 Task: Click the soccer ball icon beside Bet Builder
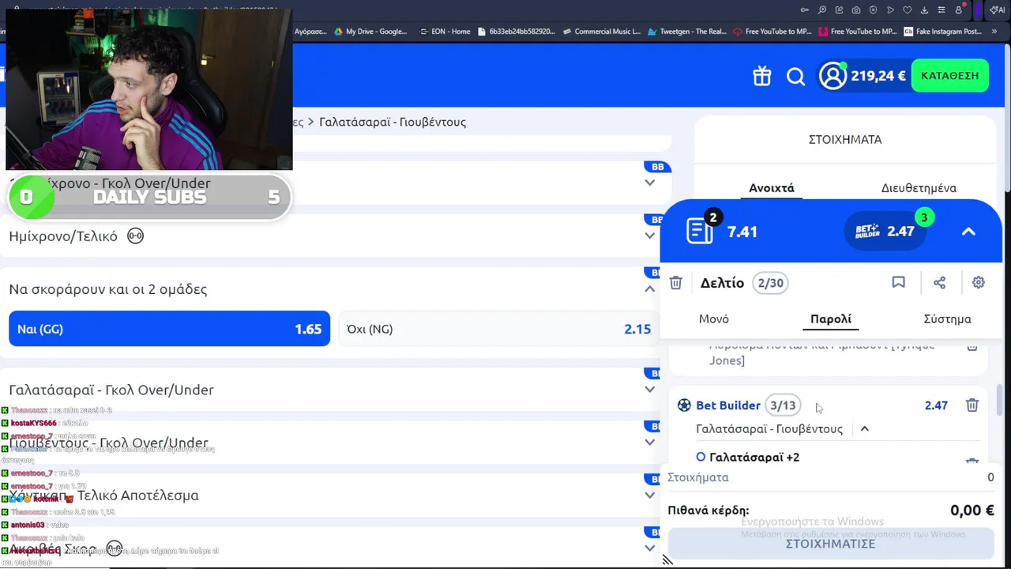684,405
